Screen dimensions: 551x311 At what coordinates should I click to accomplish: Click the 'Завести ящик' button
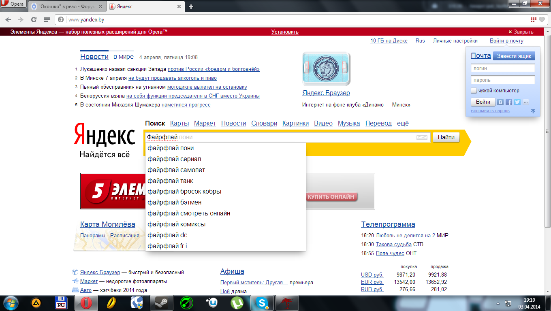coord(514,56)
